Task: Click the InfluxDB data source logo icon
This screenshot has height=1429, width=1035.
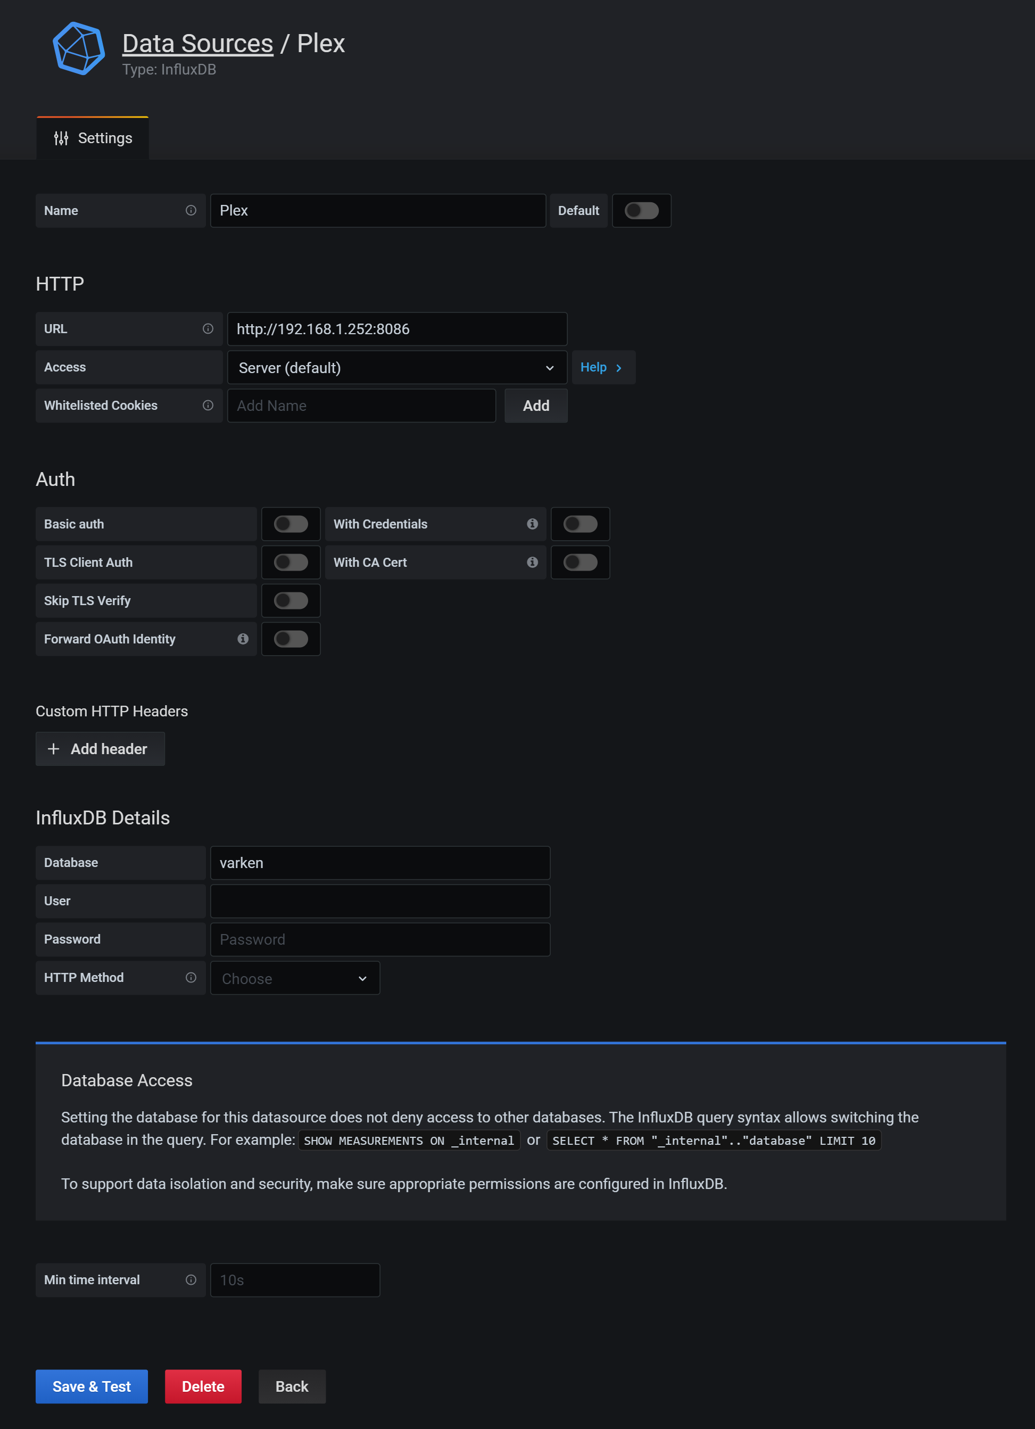Action: [78, 48]
